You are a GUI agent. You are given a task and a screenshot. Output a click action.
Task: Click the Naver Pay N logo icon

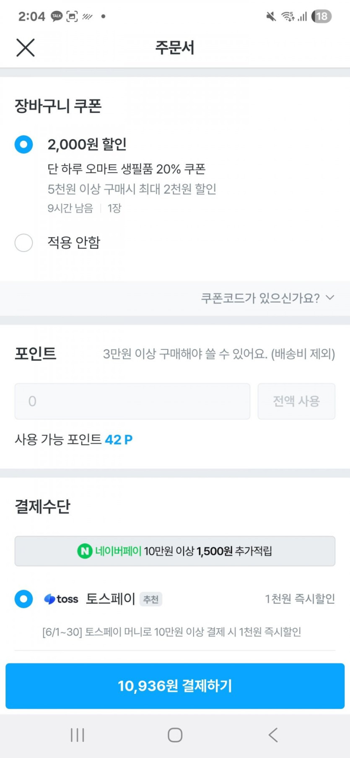[x=85, y=551]
